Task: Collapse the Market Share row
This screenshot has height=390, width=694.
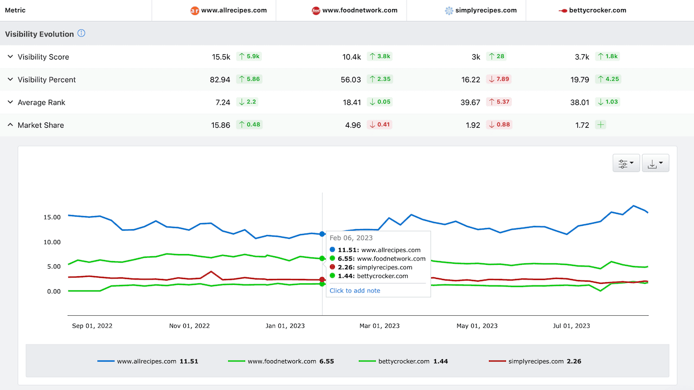Action: pyautogui.click(x=10, y=125)
